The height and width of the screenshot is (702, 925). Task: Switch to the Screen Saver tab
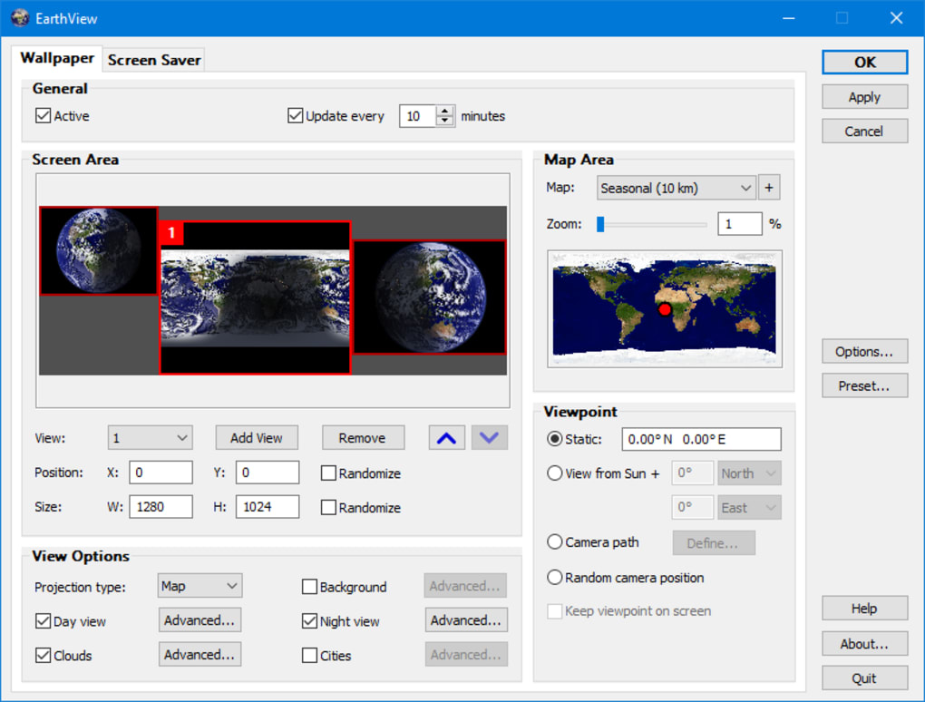tap(154, 61)
